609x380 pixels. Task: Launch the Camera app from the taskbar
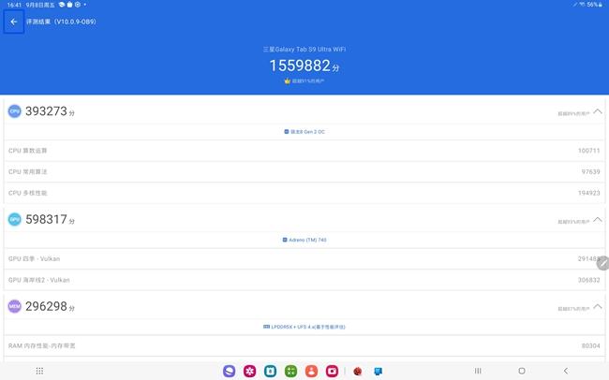pos(332,371)
